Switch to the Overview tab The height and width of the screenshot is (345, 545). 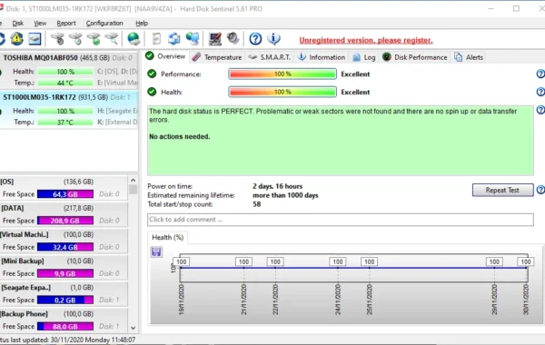pyautogui.click(x=165, y=56)
